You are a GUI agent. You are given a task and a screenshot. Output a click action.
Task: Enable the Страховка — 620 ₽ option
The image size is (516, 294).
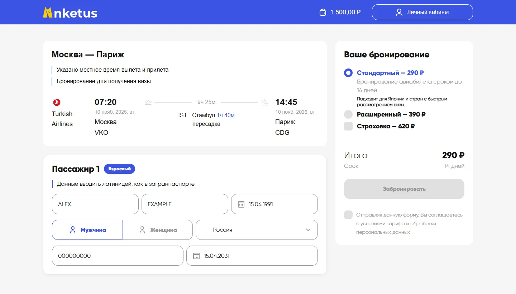coord(348,126)
